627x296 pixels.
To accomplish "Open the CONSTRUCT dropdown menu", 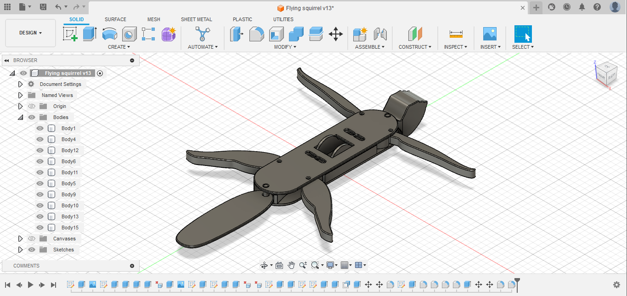I will pyautogui.click(x=415, y=47).
